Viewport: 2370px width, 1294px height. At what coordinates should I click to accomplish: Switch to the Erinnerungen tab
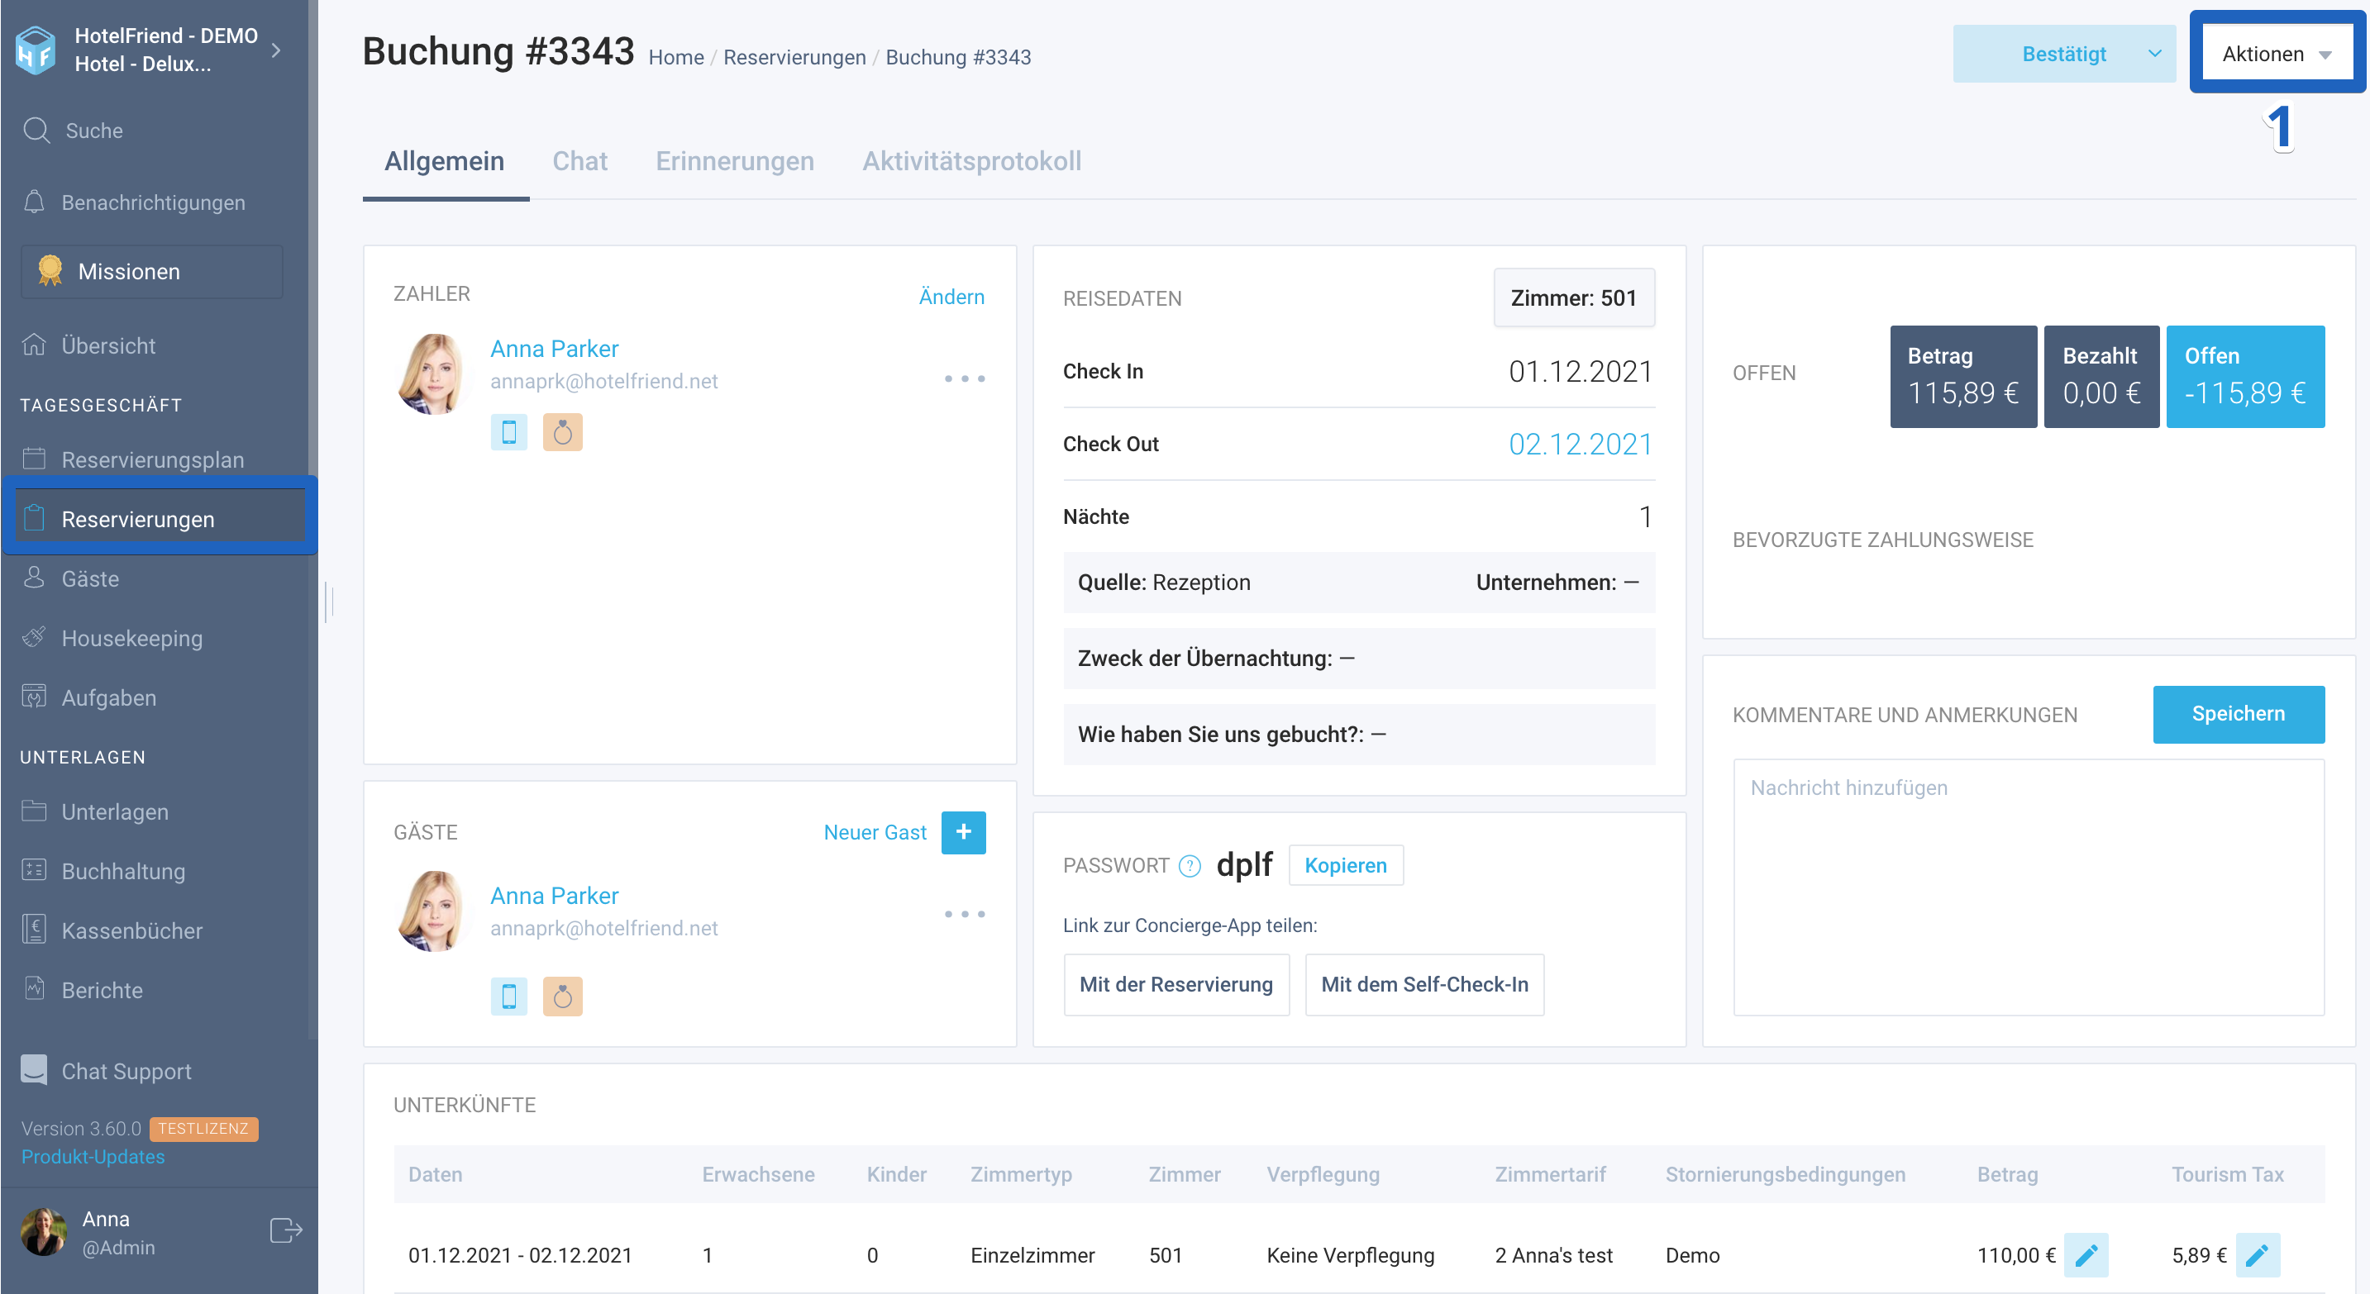coord(734,161)
